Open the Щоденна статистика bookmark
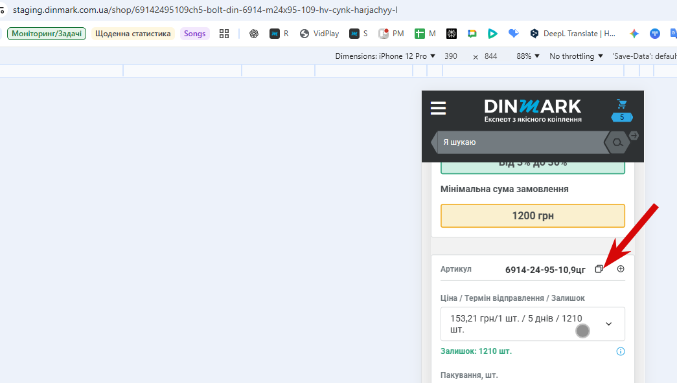This screenshot has width=677, height=383. 133,34
